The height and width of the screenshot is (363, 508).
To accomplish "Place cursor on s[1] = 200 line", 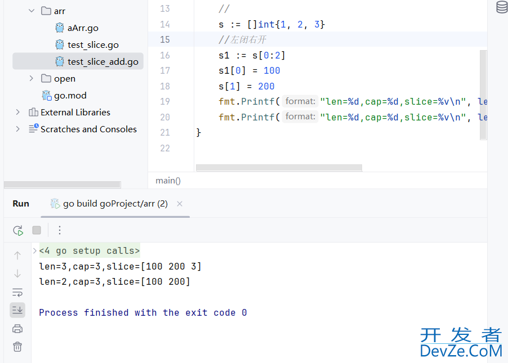I will (x=246, y=86).
